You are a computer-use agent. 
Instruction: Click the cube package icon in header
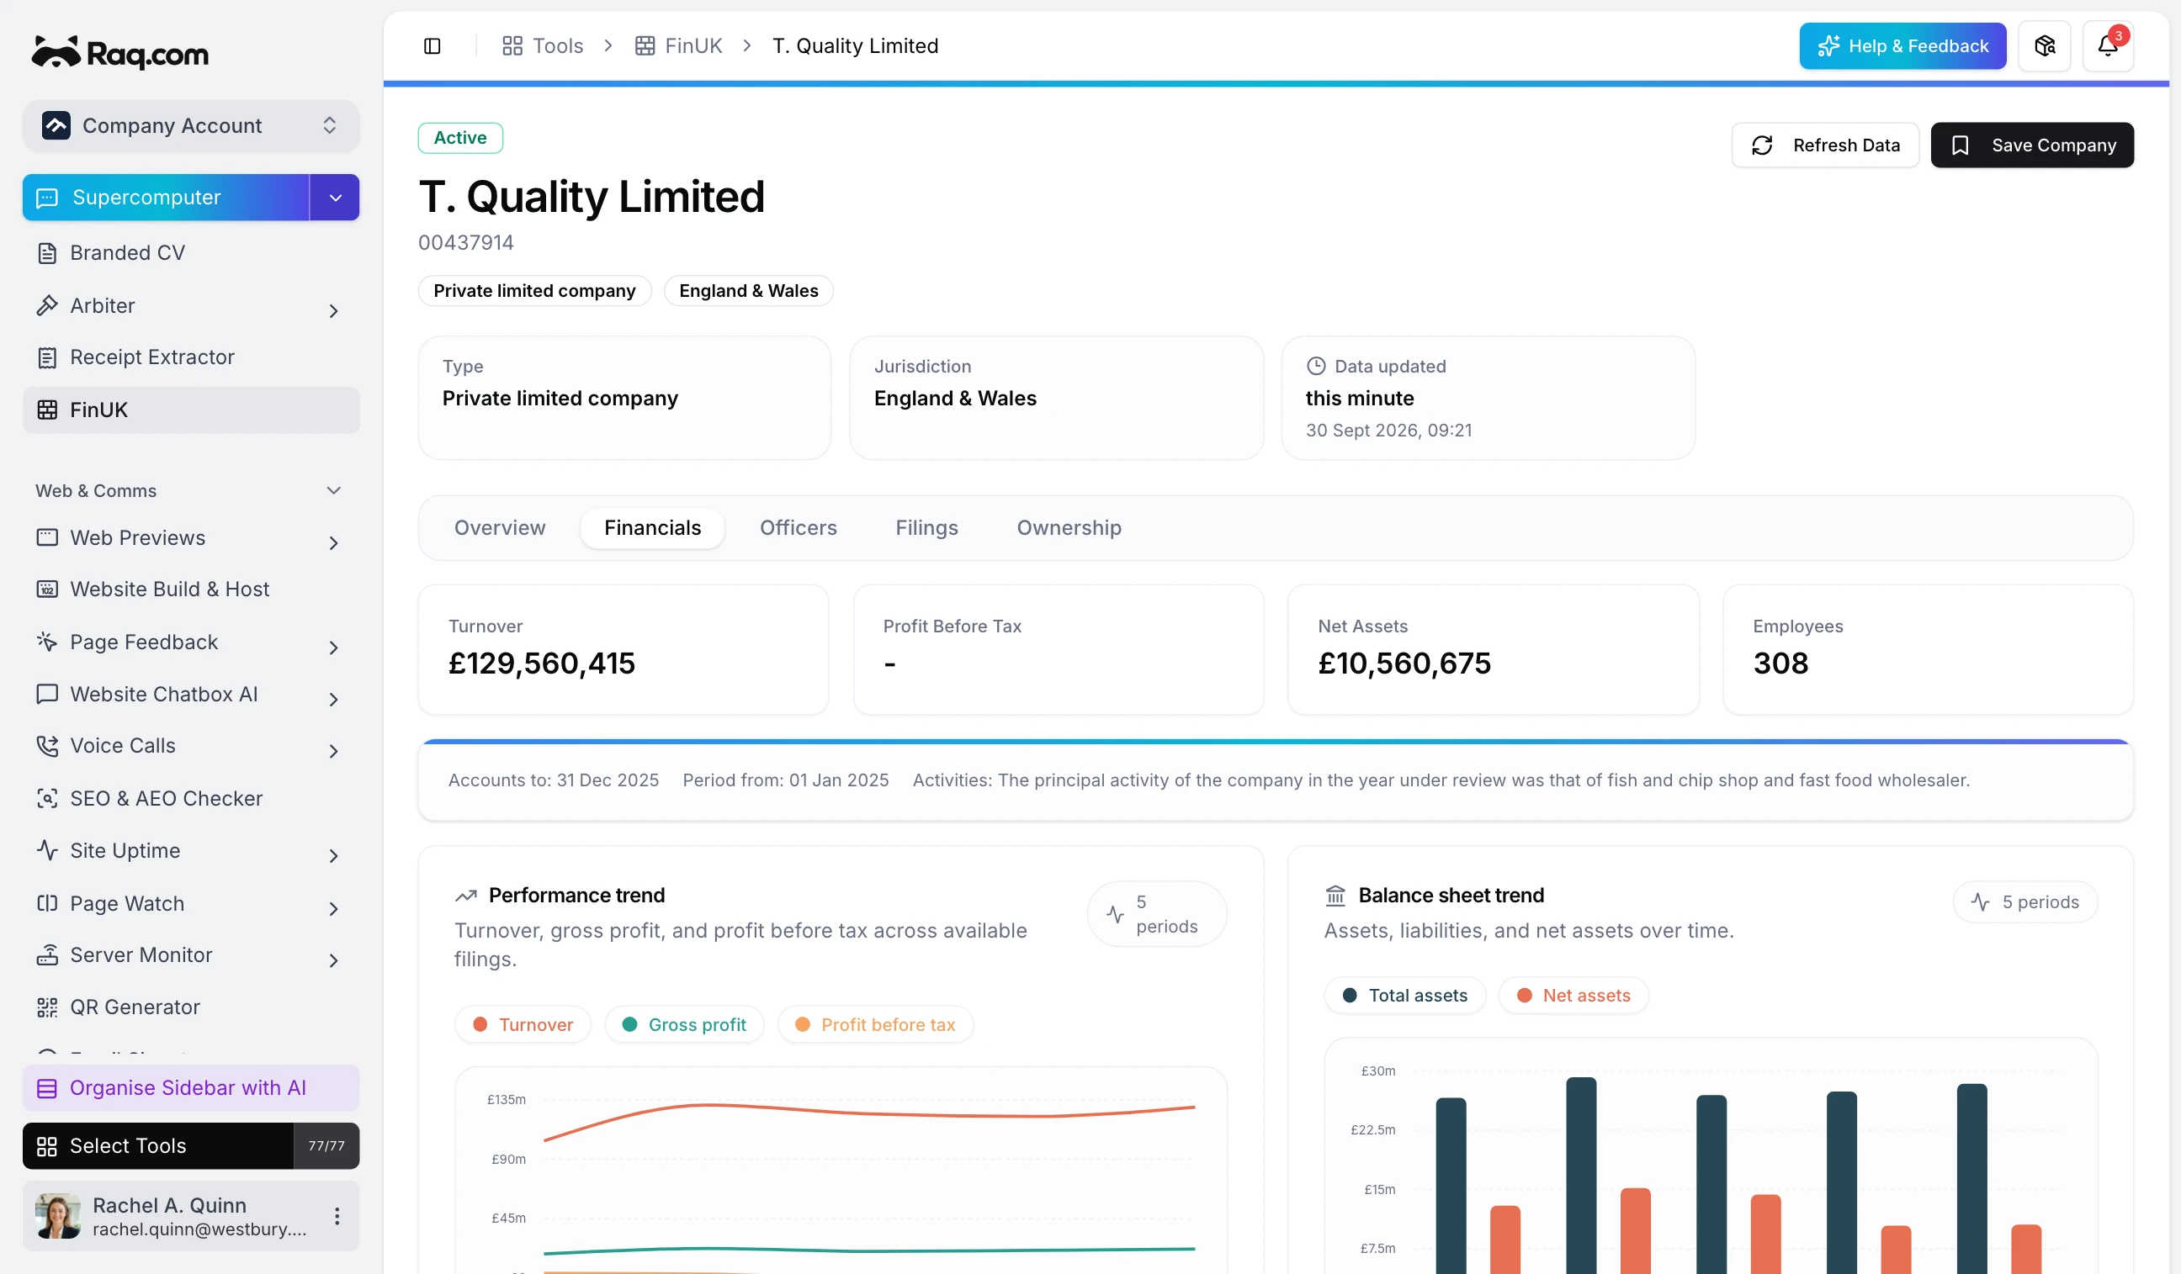[x=2044, y=46]
